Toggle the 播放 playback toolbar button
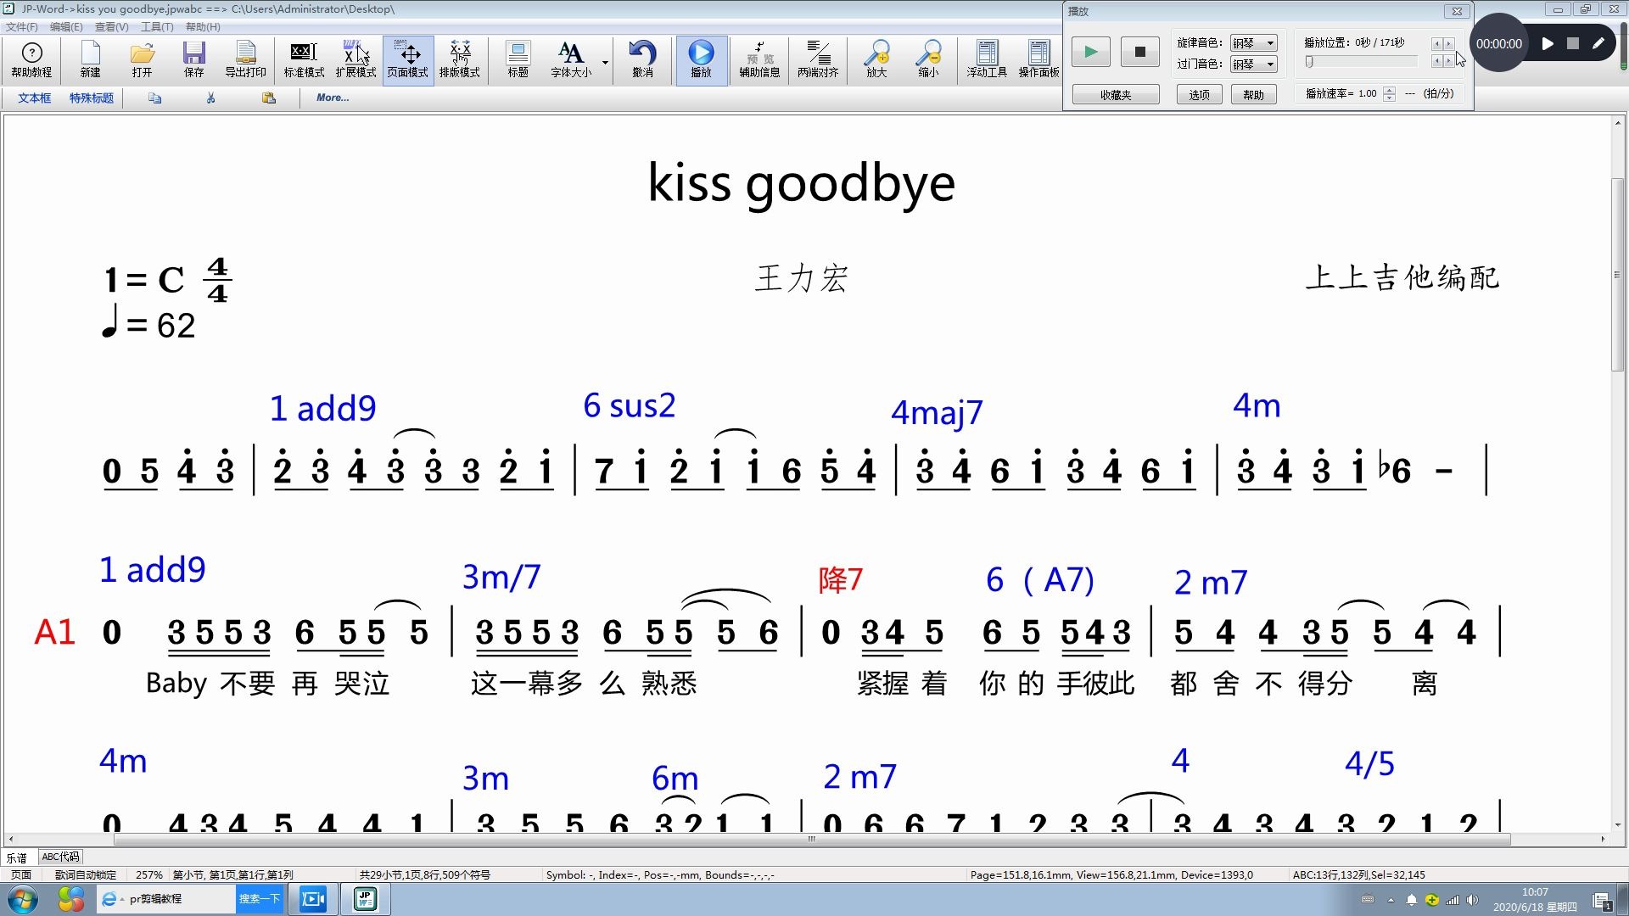The image size is (1629, 916). click(x=701, y=59)
